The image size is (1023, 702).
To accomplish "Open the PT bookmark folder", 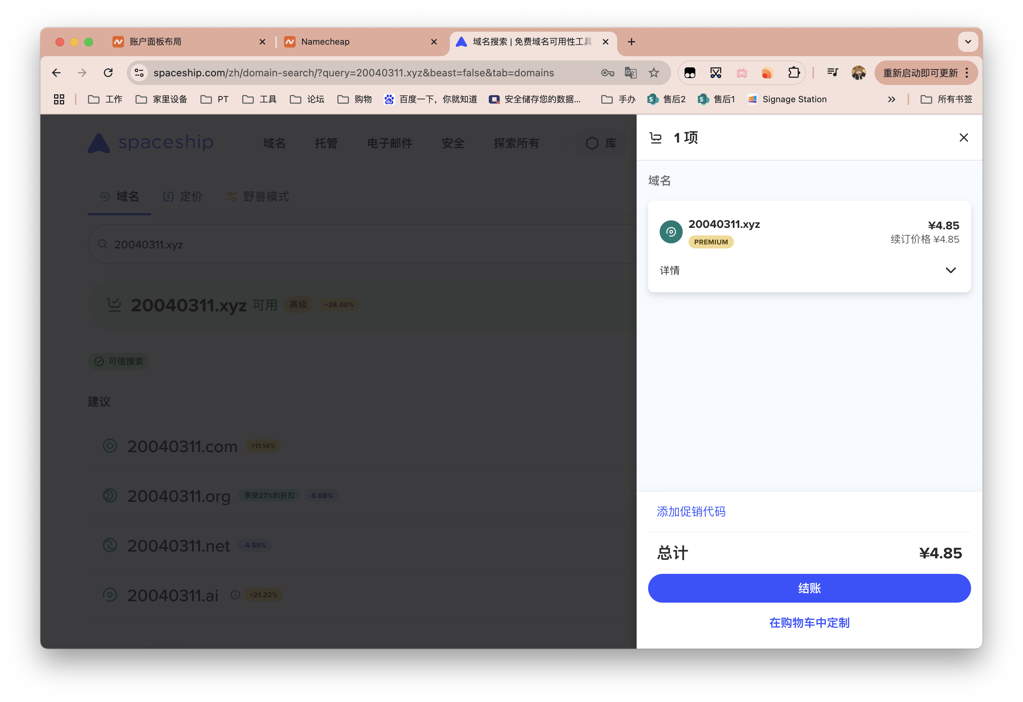I will [x=214, y=99].
